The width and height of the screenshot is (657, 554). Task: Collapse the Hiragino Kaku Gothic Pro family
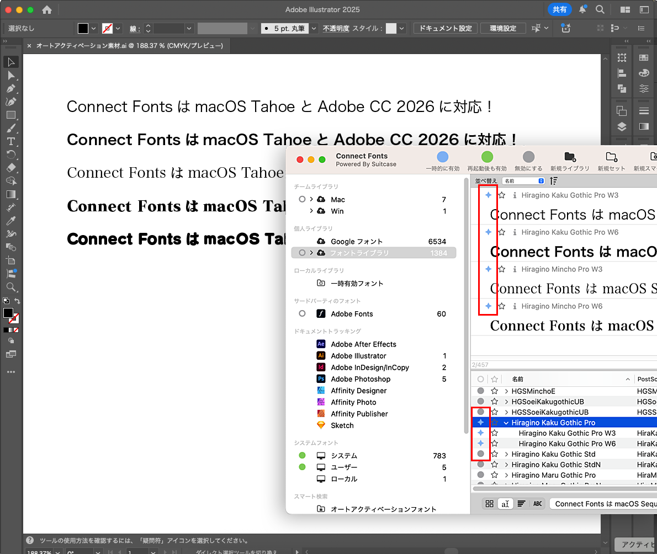[506, 422]
